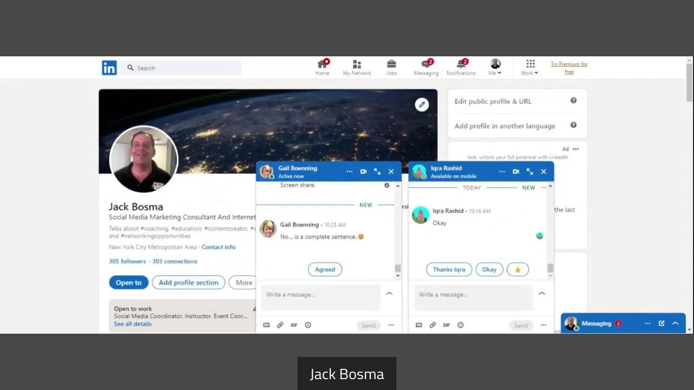This screenshot has height=390, width=694.
Task: Open more send options in Gail Boenning chat
Action: click(x=391, y=326)
